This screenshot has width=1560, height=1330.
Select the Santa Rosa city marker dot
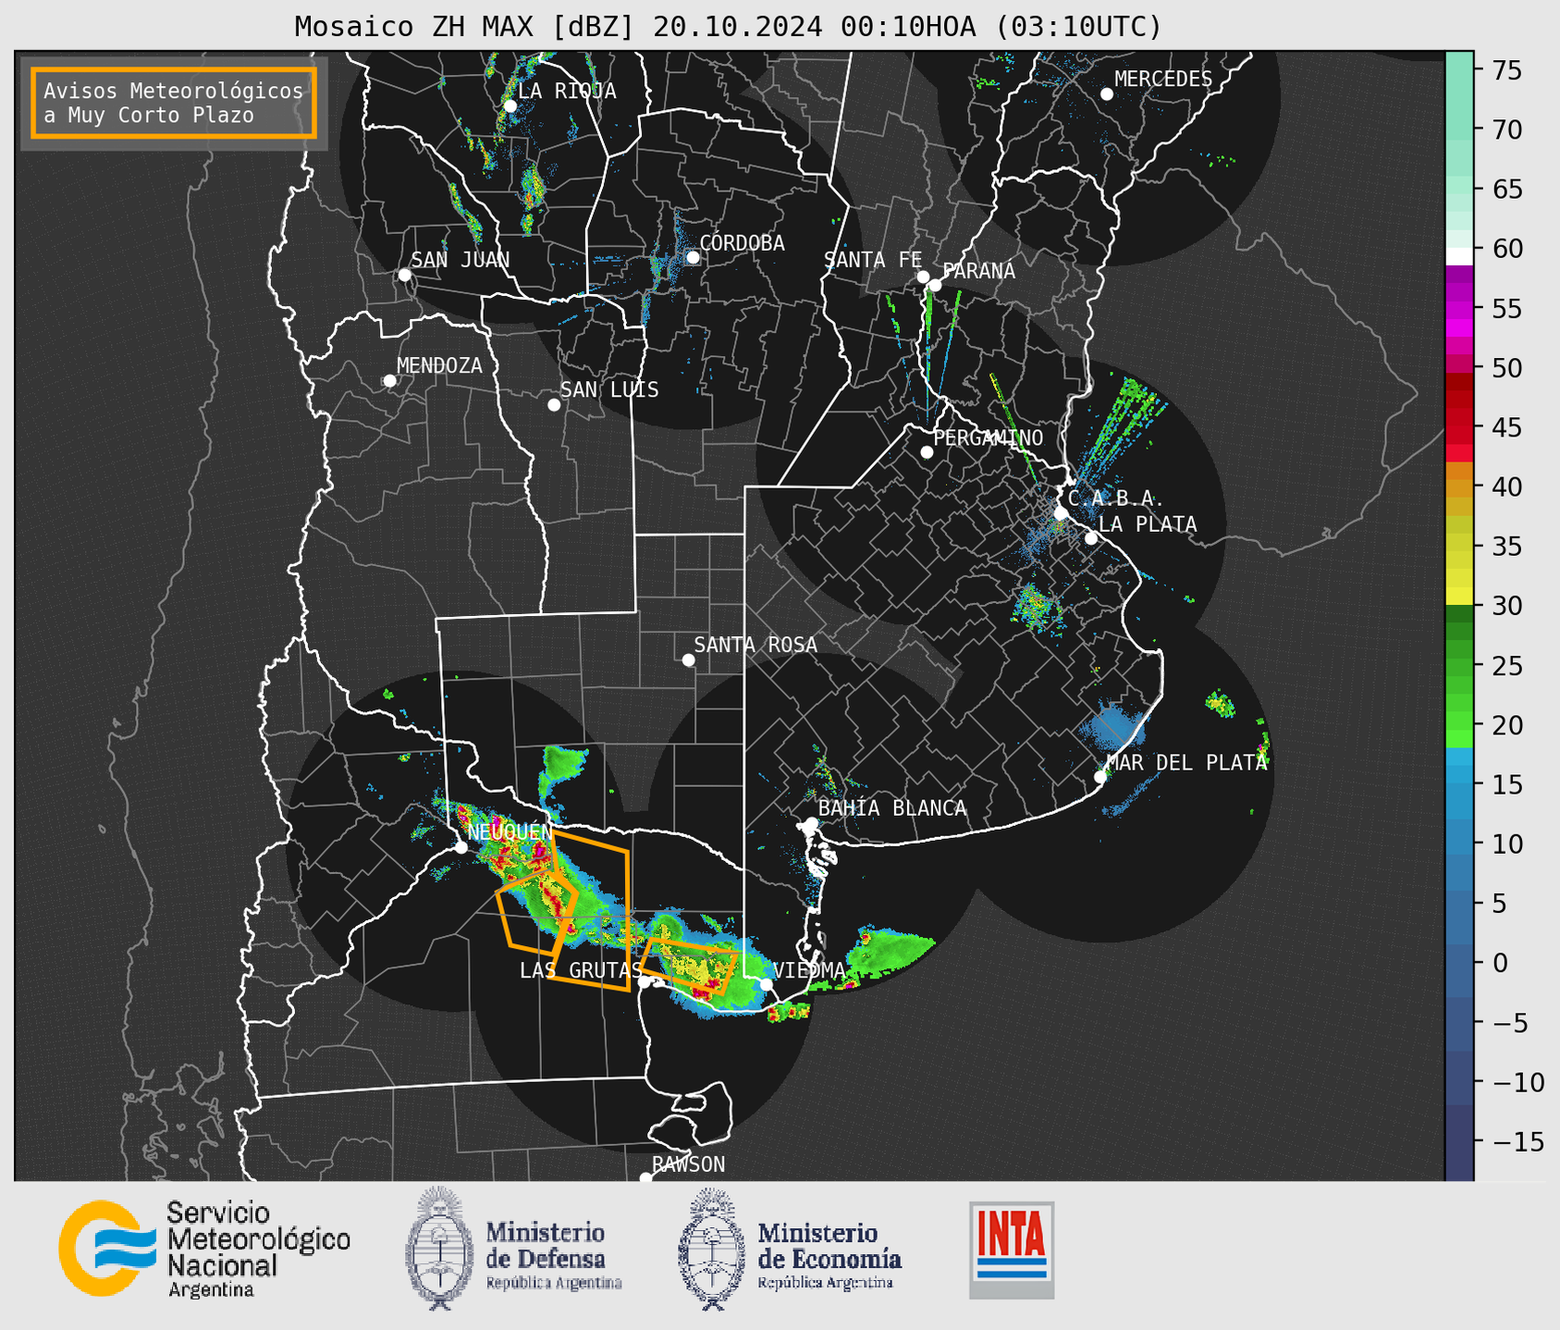point(688,660)
